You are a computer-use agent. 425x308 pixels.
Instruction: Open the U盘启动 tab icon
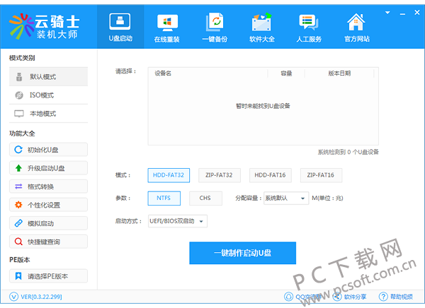click(120, 22)
